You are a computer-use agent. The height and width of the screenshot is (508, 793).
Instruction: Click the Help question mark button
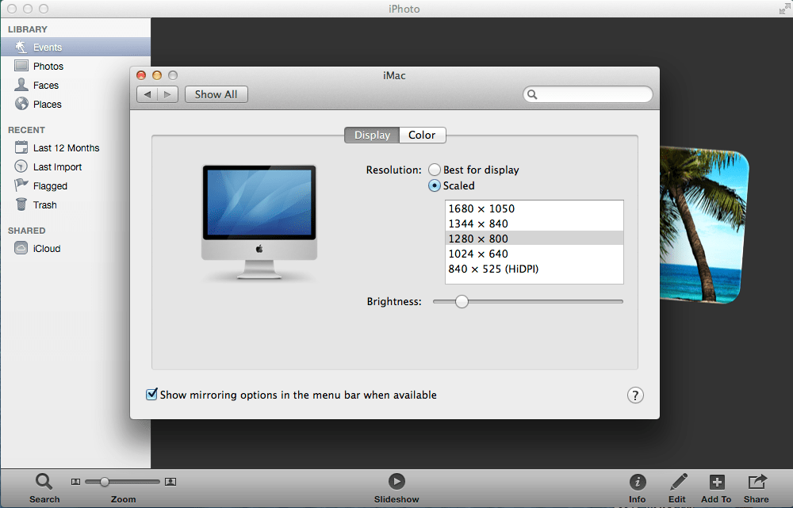[x=635, y=395]
